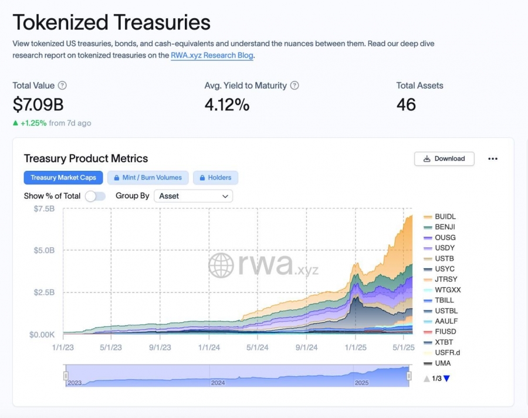
Task: Open the RWA.xyz Research Blog link
Action: pyautogui.click(x=212, y=55)
